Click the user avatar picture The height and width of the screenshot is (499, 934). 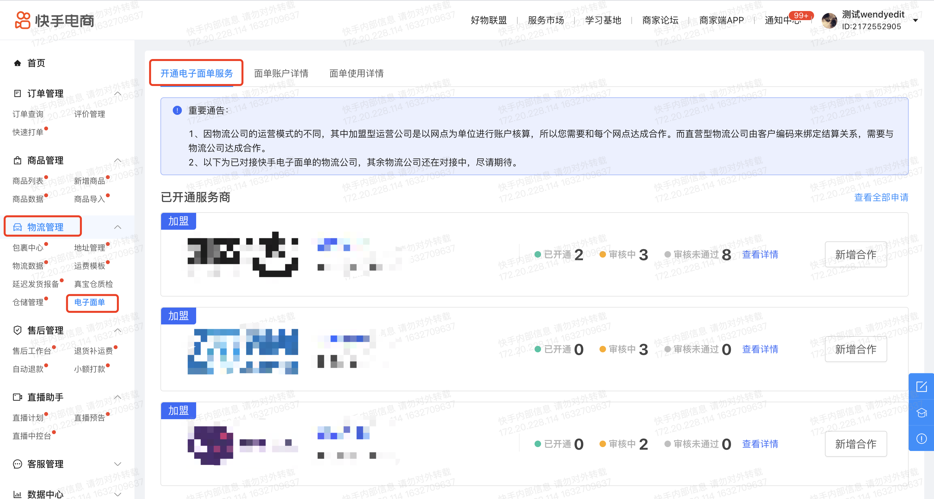[829, 20]
